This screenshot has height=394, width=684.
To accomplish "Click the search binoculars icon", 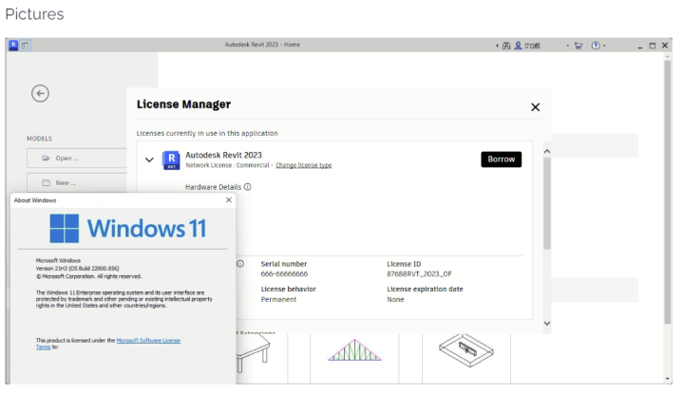I will click(x=506, y=45).
